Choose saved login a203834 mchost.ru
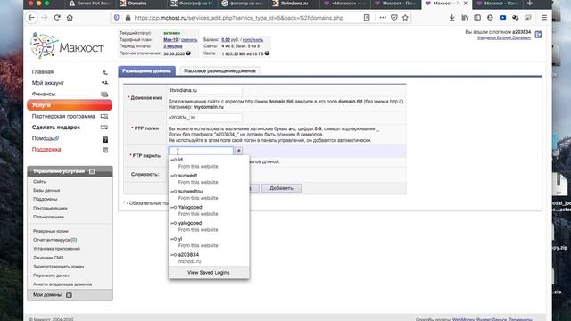 [209, 258]
